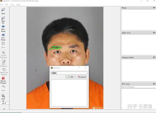This screenshot has height=113, width=156.
Task: Click the Duplicate Polygon tool
Action: coord(4,70)
